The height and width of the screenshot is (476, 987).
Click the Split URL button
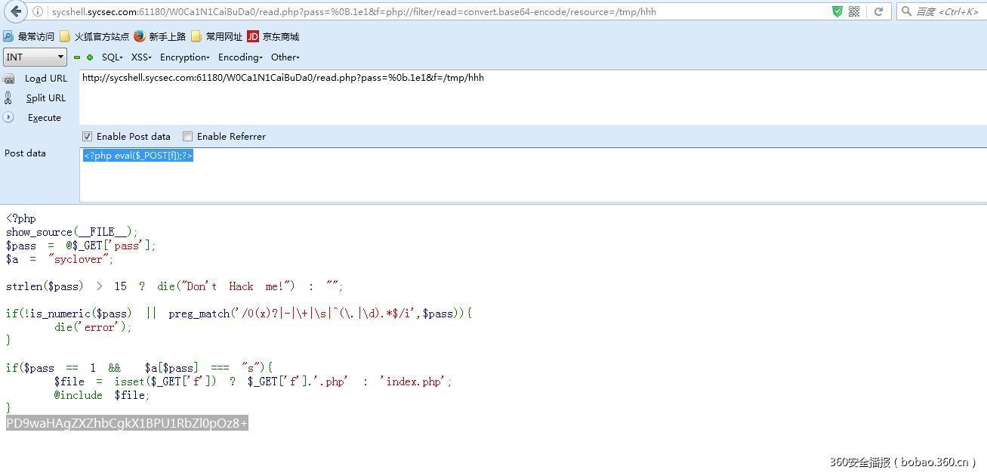45,98
